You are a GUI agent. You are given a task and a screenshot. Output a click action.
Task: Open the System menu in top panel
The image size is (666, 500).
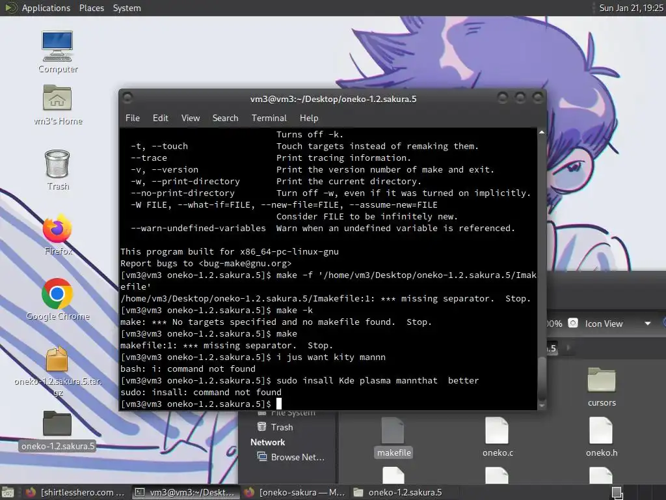(127, 8)
